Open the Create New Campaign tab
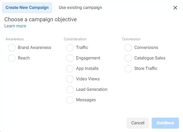The height and width of the screenshot is (132, 183). (x=27, y=8)
